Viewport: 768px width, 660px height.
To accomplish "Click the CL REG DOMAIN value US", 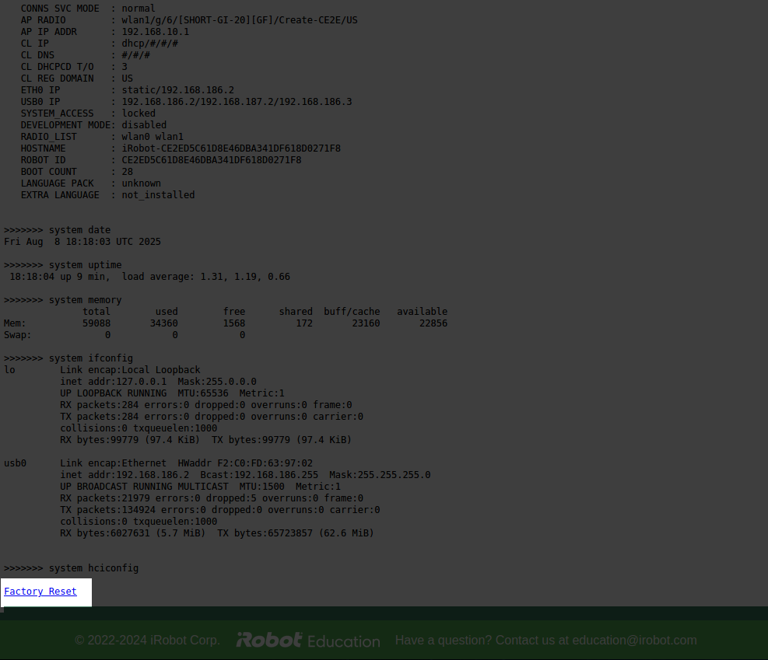I will pos(128,79).
